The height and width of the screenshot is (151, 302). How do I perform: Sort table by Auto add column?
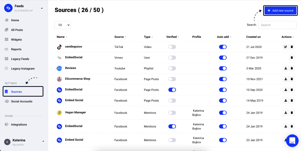(224, 37)
